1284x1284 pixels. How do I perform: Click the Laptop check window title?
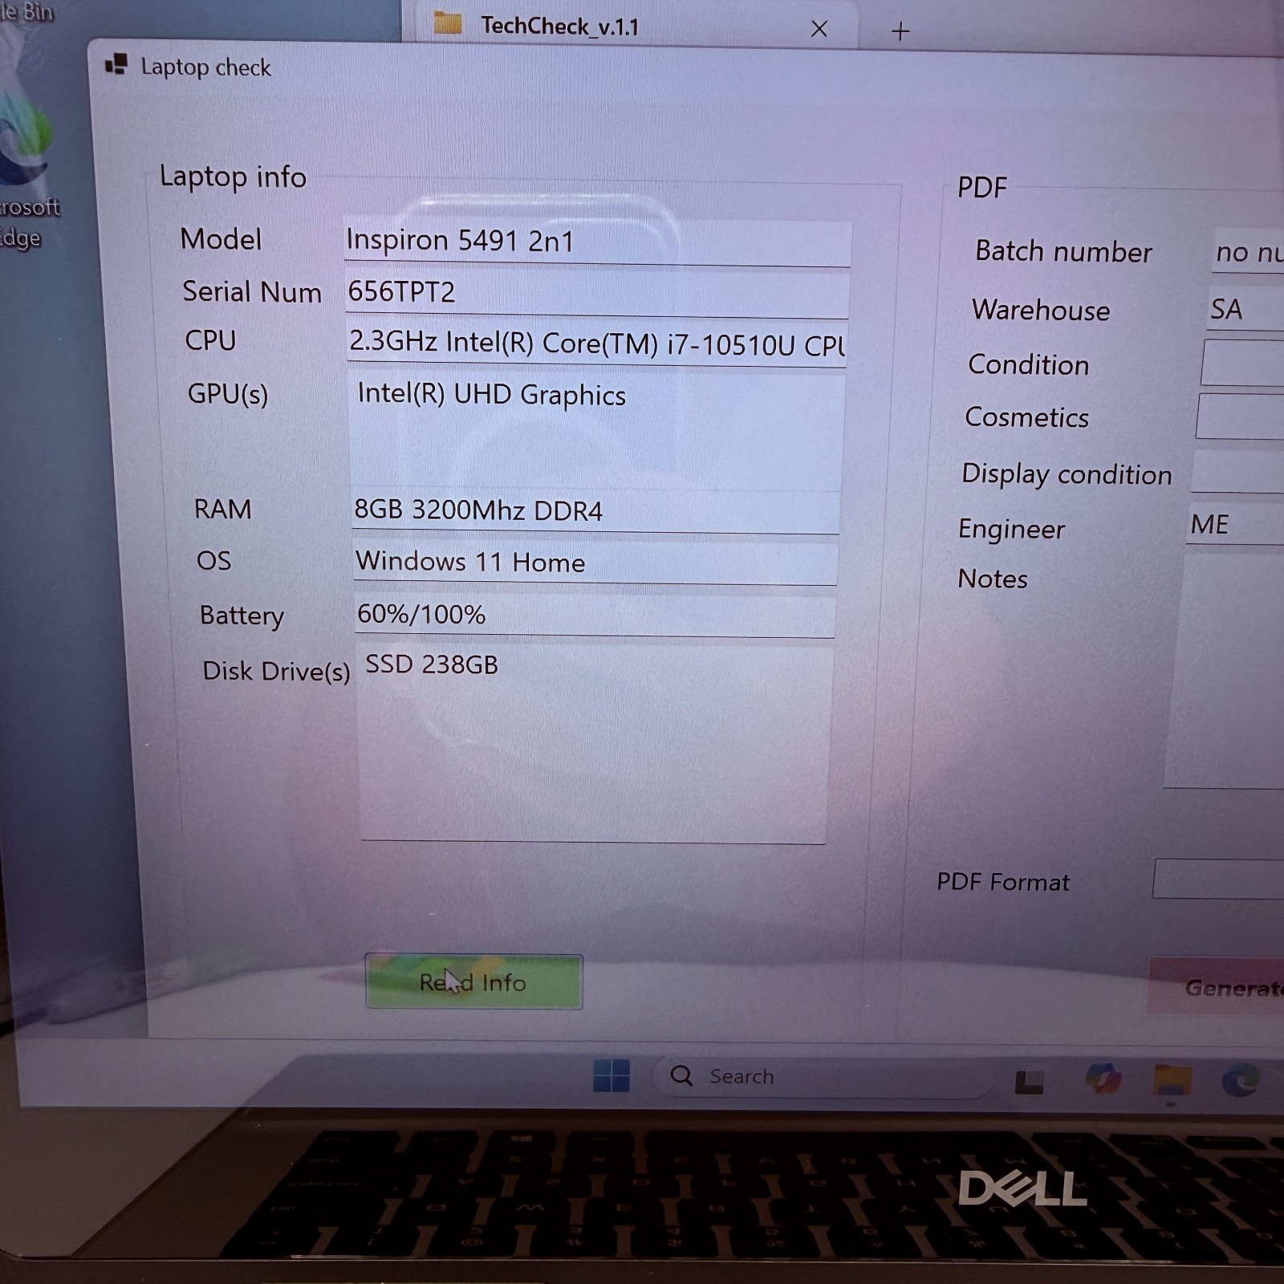206,67
